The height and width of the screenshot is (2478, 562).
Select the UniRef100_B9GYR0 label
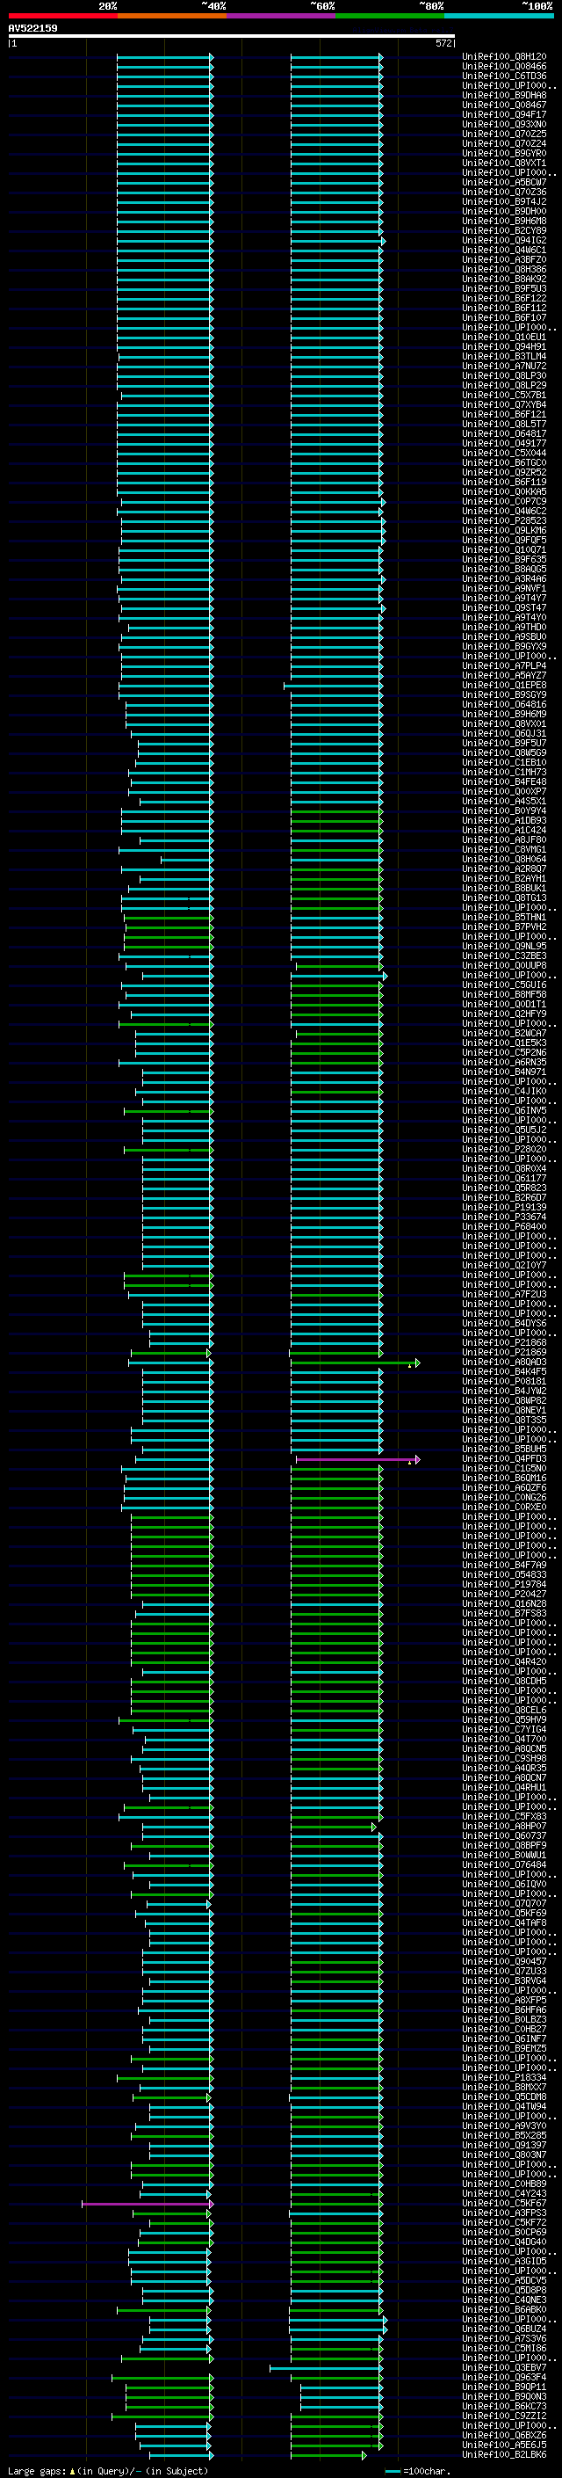(x=504, y=153)
